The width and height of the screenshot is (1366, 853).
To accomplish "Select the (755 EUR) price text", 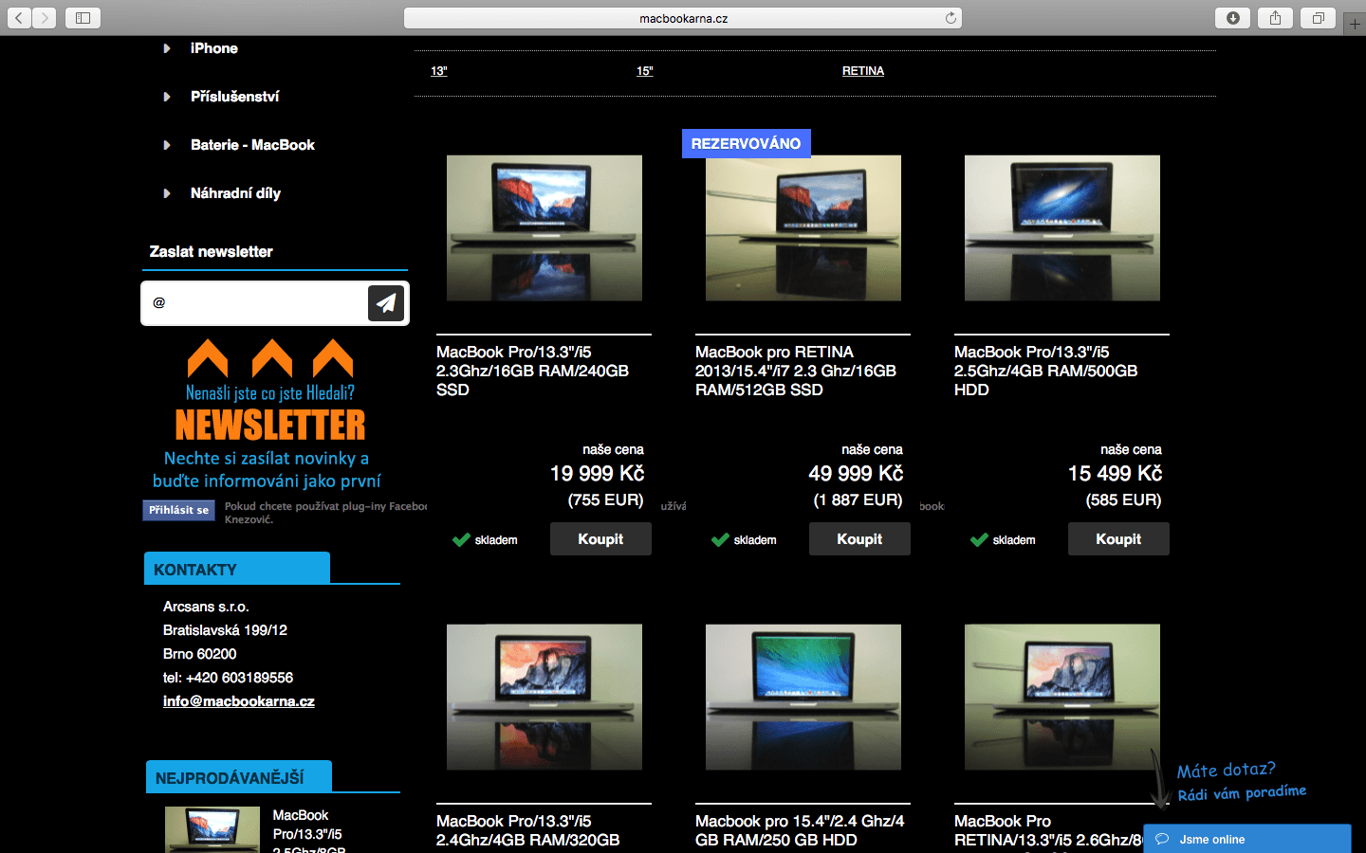I will click(606, 499).
